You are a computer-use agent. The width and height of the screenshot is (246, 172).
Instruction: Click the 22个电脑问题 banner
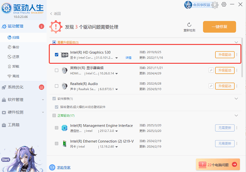pos(217,164)
